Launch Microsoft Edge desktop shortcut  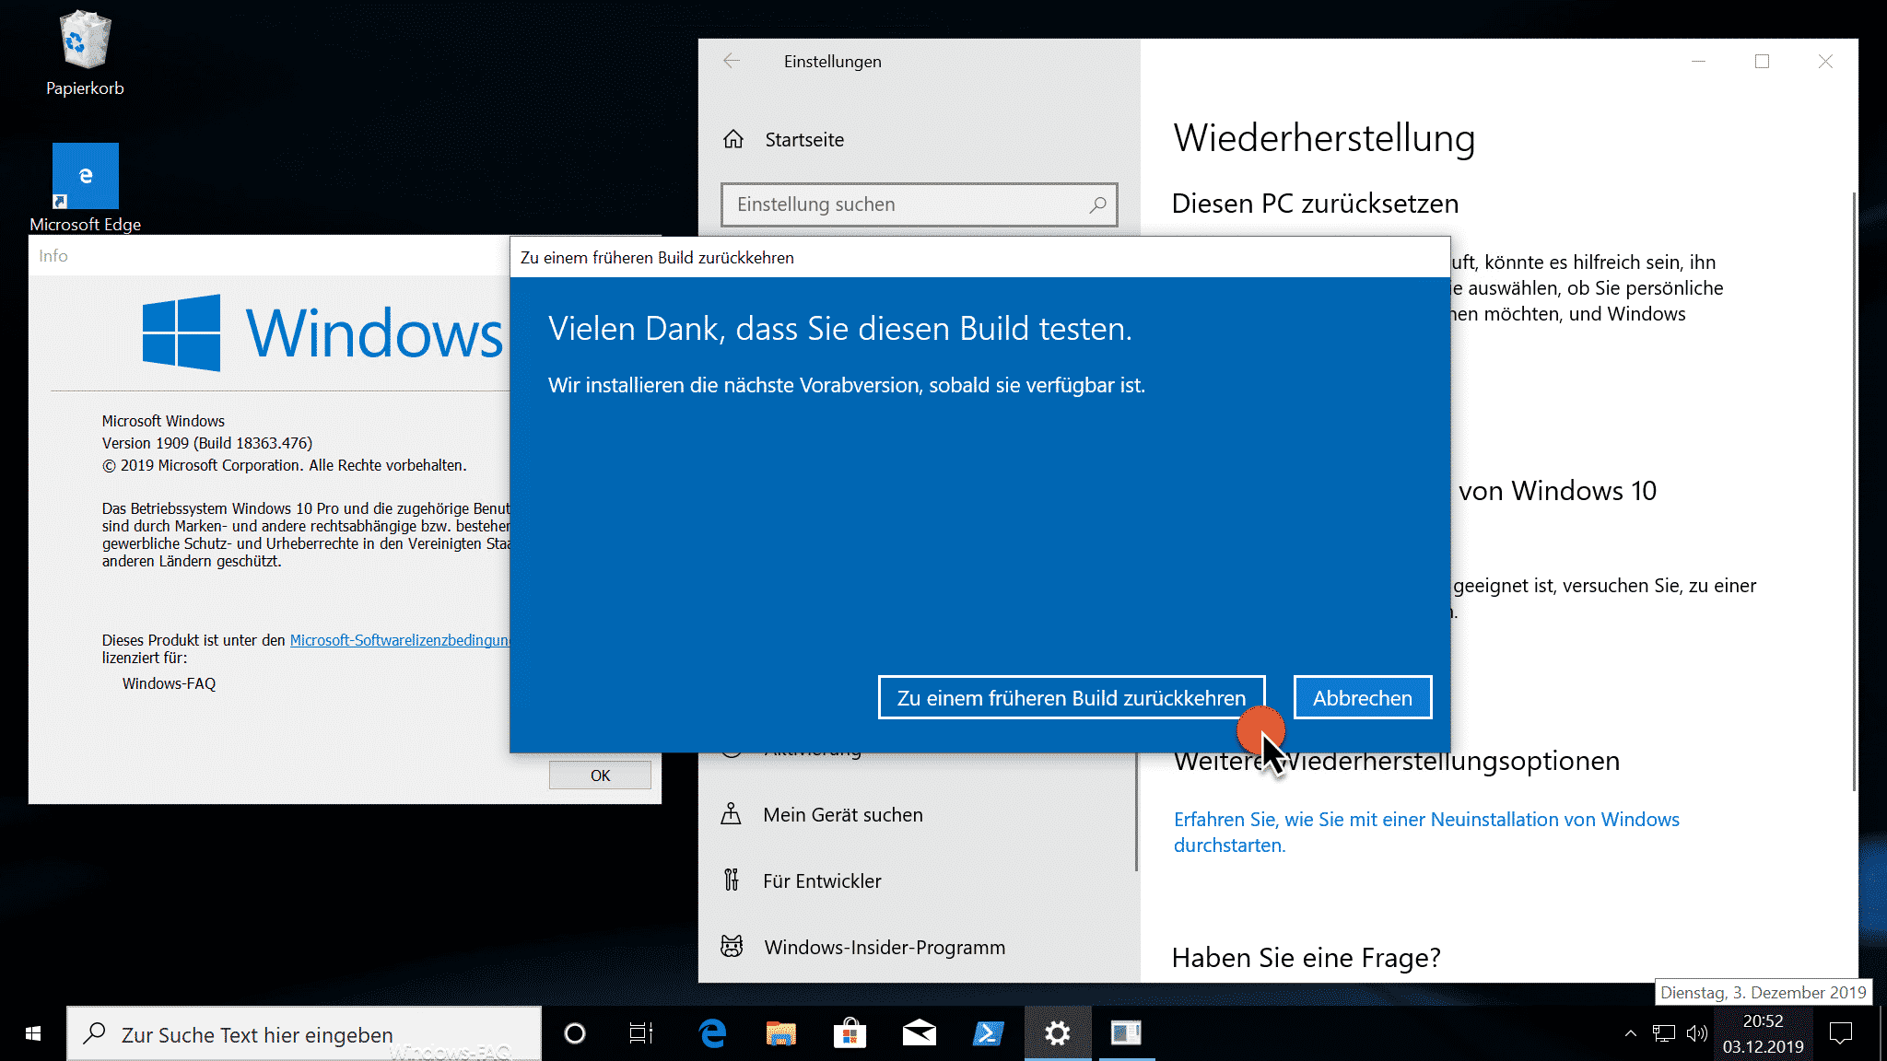(85, 187)
